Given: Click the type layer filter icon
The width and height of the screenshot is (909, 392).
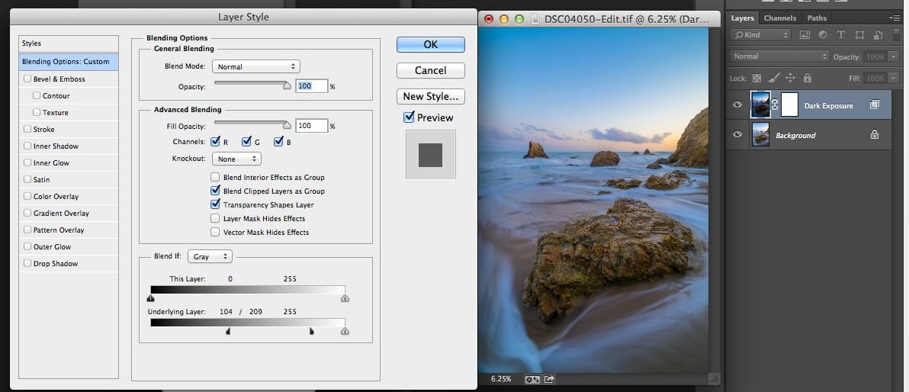Looking at the screenshot, I should pyautogui.click(x=840, y=35).
